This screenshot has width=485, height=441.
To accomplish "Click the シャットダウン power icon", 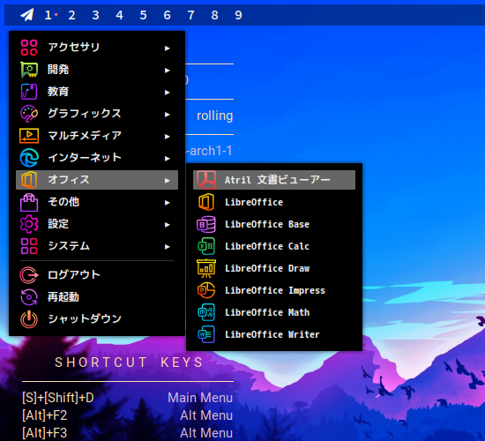I will tap(29, 319).
